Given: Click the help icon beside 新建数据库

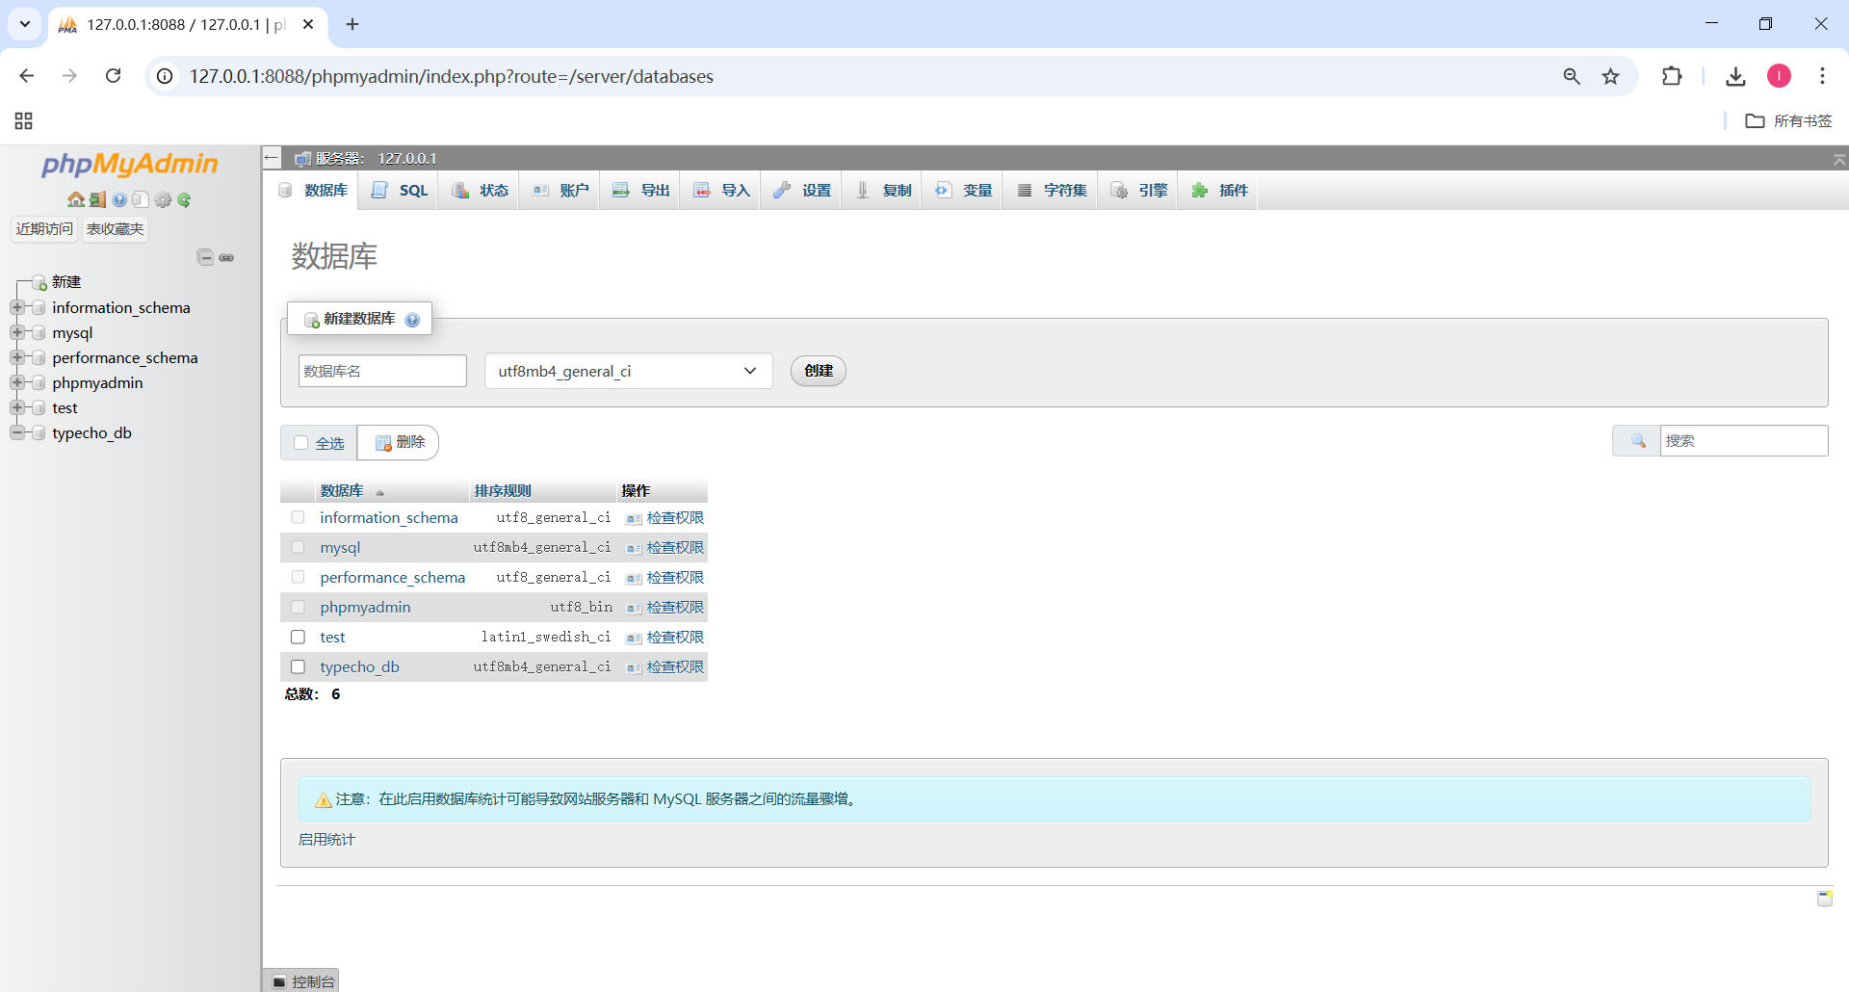Looking at the screenshot, I should click(x=412, y=320).
